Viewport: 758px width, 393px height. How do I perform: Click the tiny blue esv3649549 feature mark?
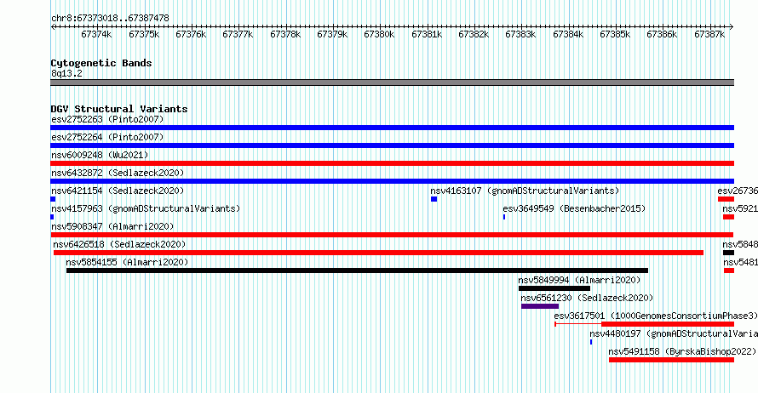pos(504,217)
